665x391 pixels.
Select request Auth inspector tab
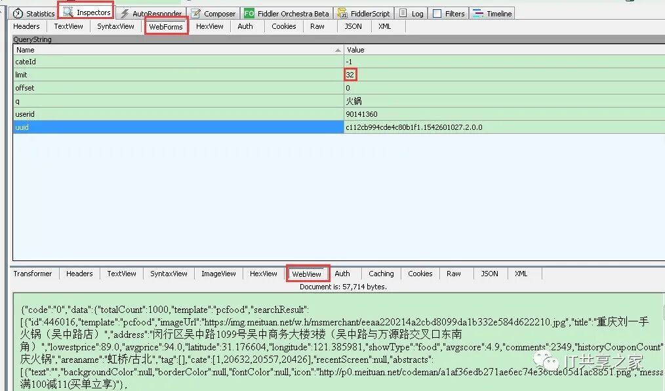pos(245,26)
